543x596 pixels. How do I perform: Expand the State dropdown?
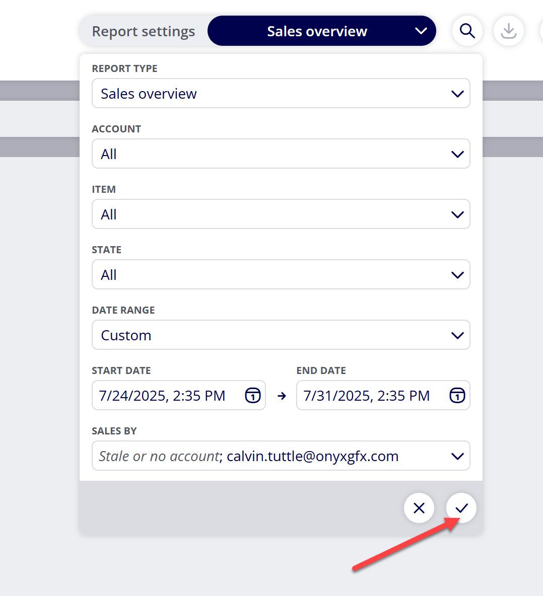pyautogui.click(x=281, y=275)
